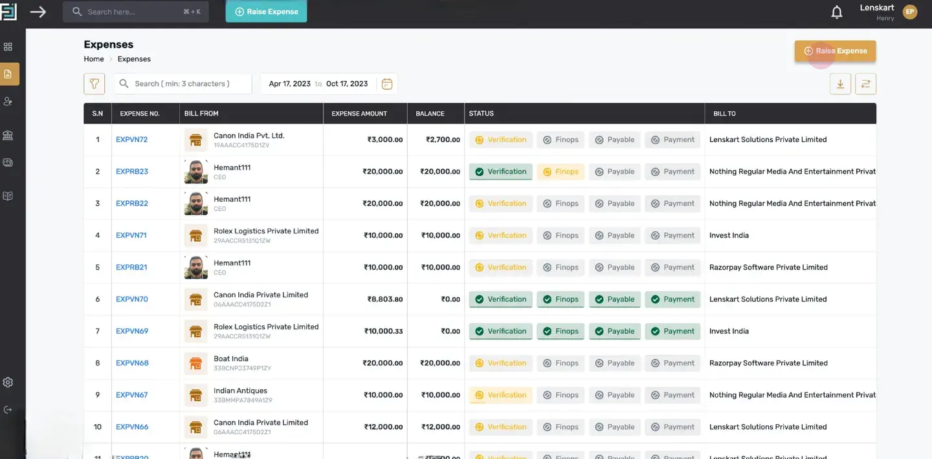Click the logout icon in sidebar
The width and height of the screenshot is (932, 459).
[x=8, y=410]
